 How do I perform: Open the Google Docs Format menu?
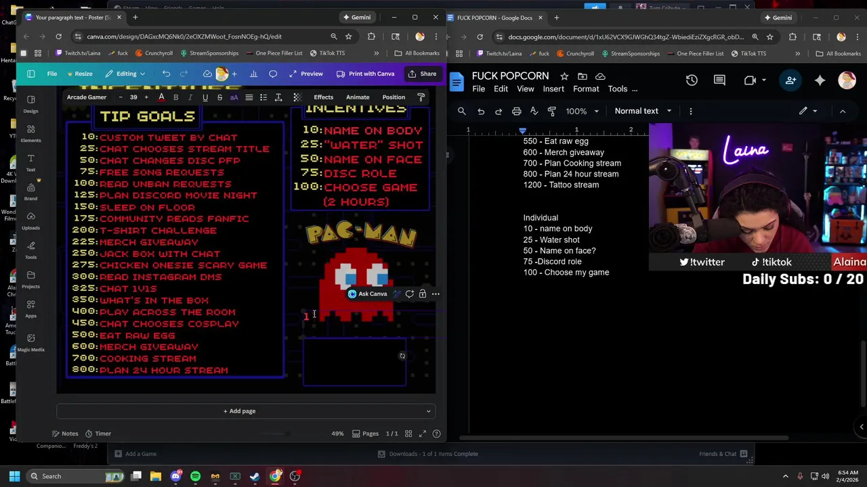coord(586,89)
